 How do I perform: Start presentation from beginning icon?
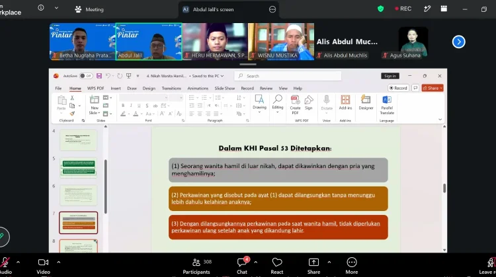128,76
